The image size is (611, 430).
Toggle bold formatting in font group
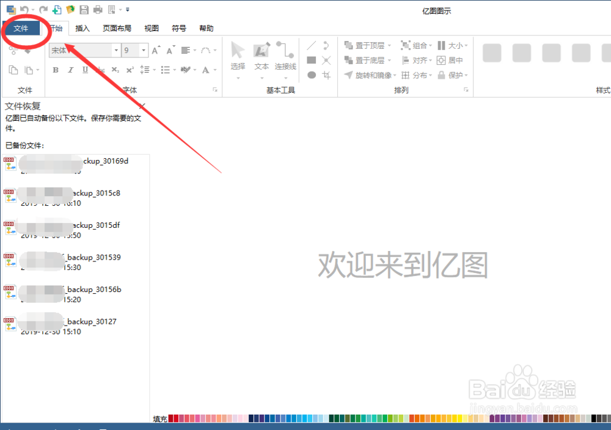pos(56,70)
